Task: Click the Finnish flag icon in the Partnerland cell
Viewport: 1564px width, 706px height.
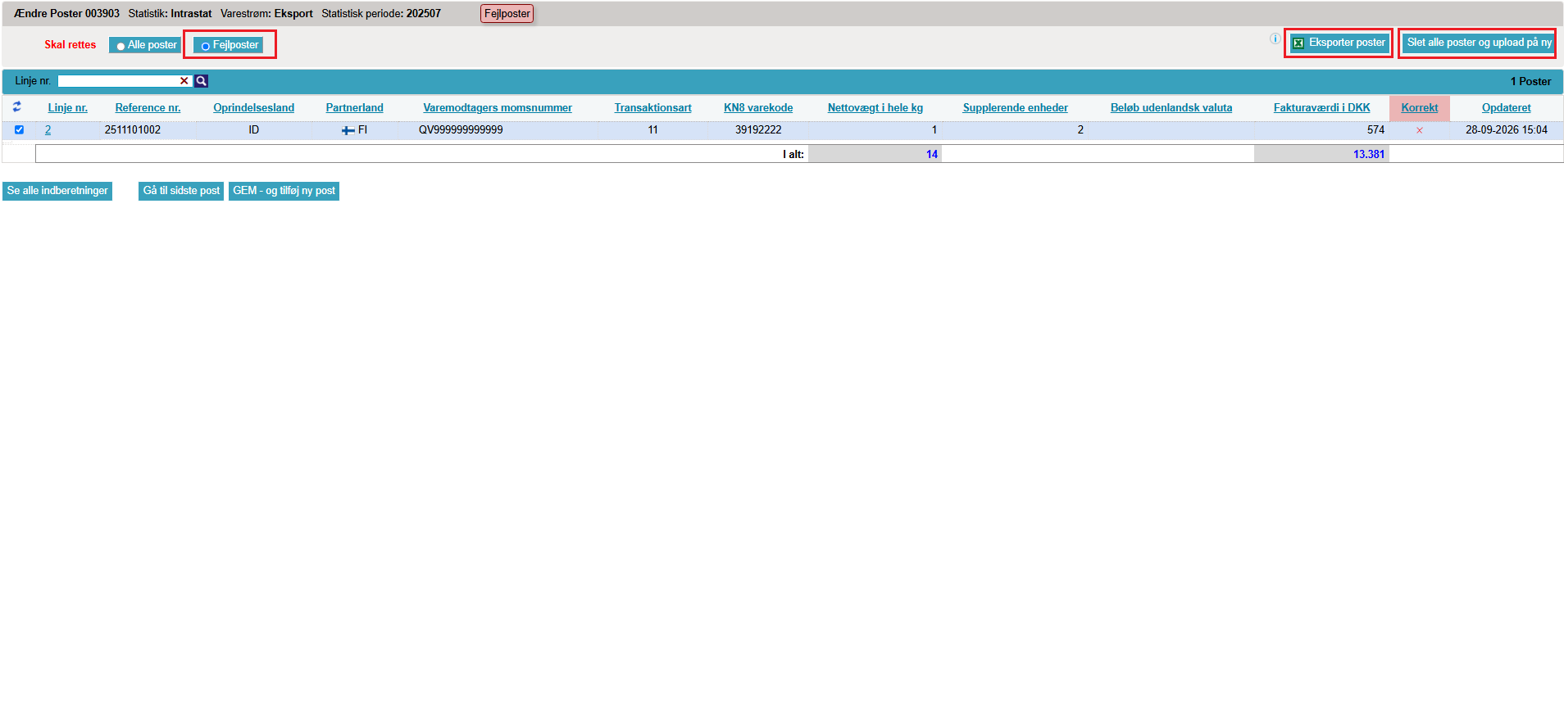Action: (x=348, y=130)
